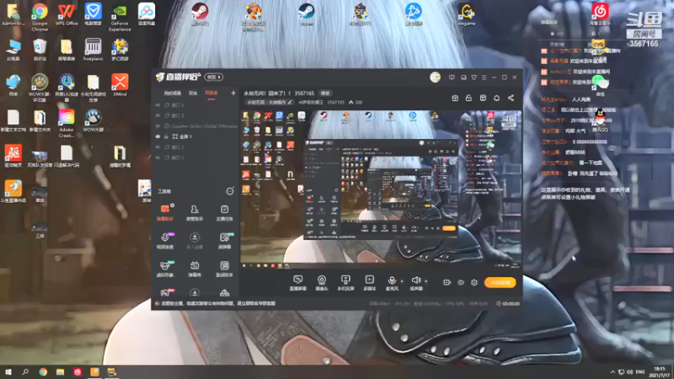This screenshot has width=674, height=379.
Task: Open Chrome from the taskbar
Action: pos(43,371)
